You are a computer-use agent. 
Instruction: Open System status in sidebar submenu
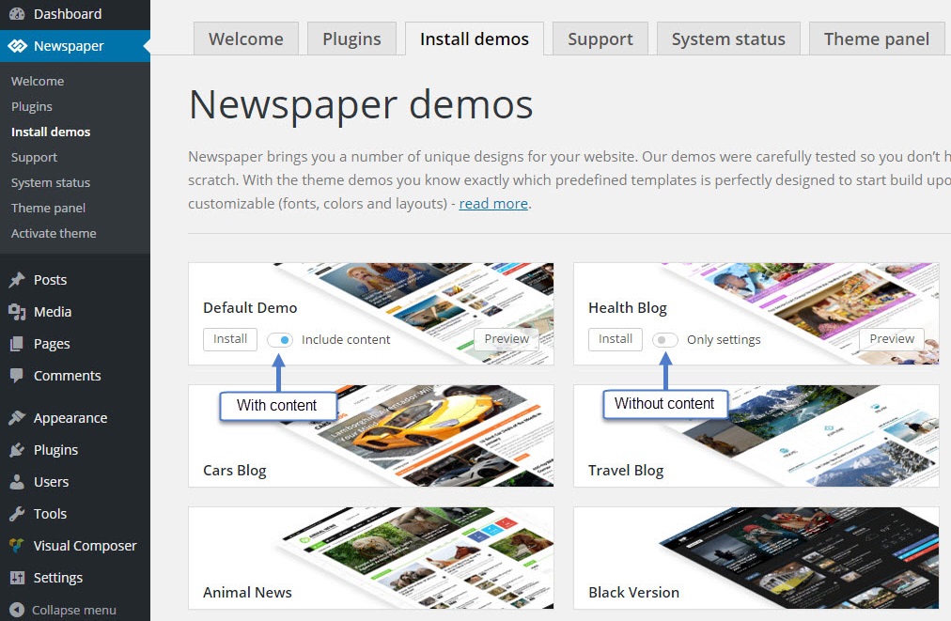tap(51, 182)
